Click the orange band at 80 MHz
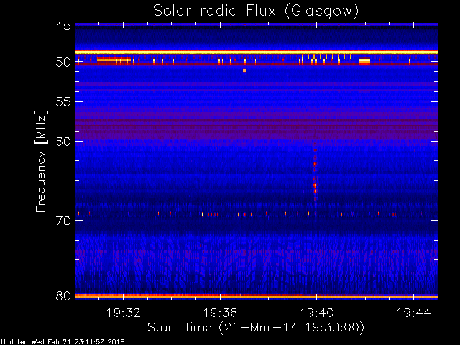 click(257, 296)
